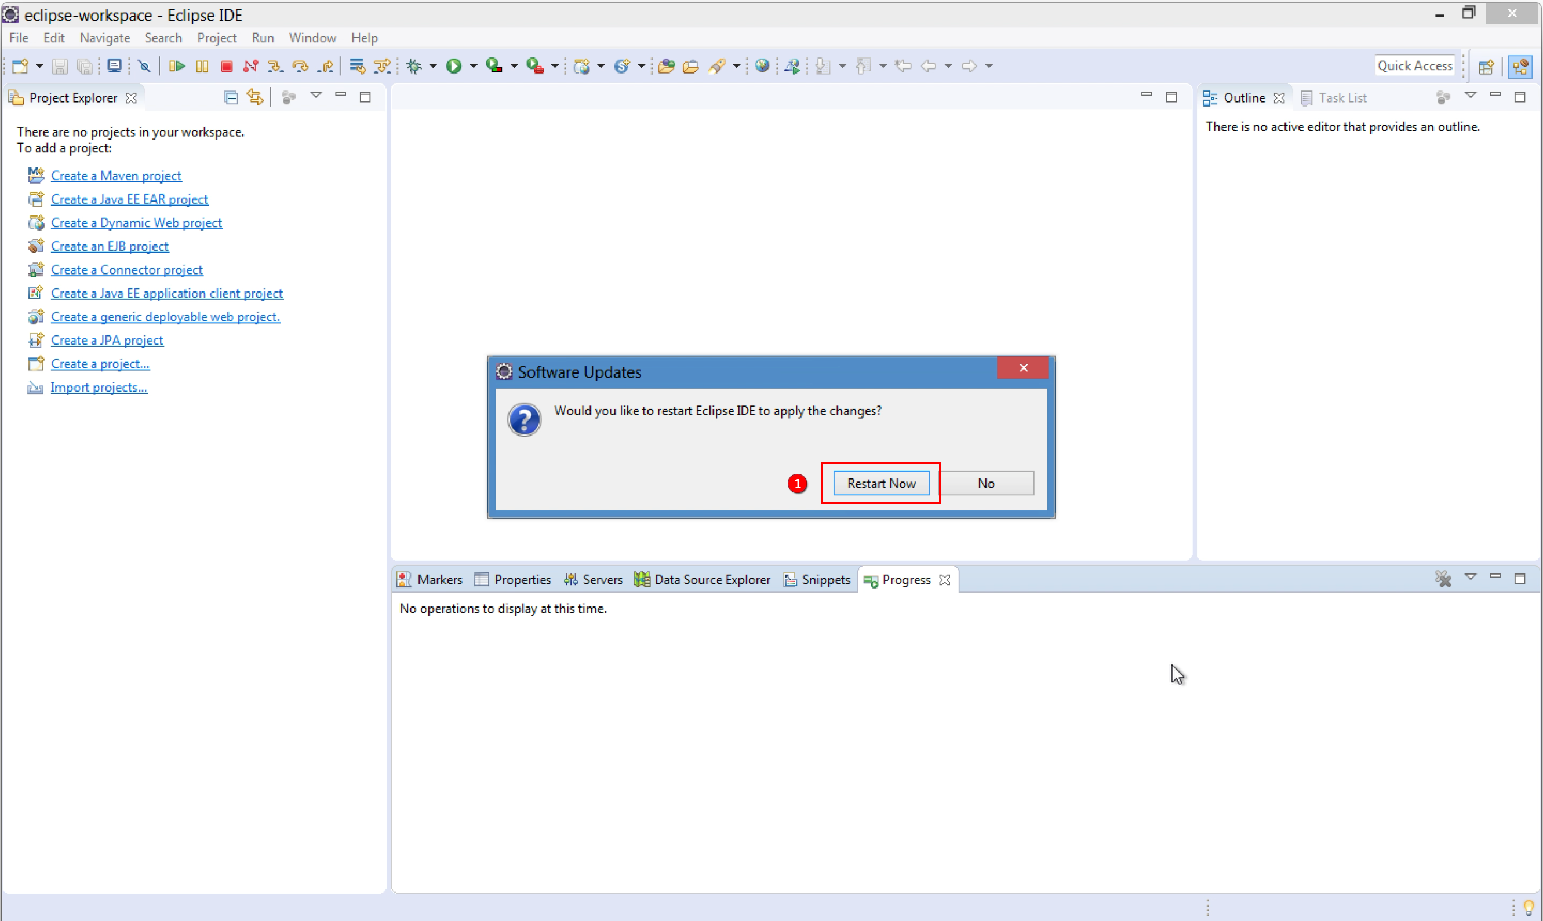Click No in Software Updates dialog
This screenshot has height=921, width=1543.
pyautogui.click(x=986, y=483)
